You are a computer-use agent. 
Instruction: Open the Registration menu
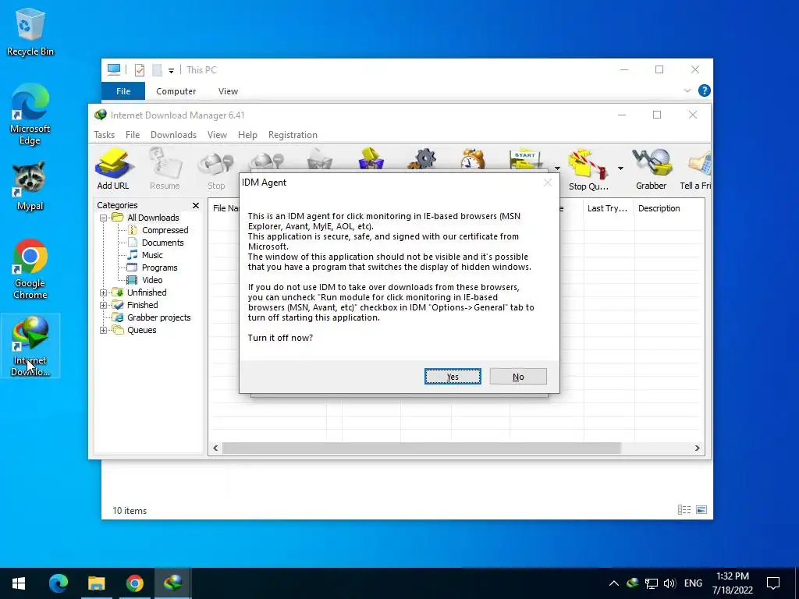click(x=293, y=135)
